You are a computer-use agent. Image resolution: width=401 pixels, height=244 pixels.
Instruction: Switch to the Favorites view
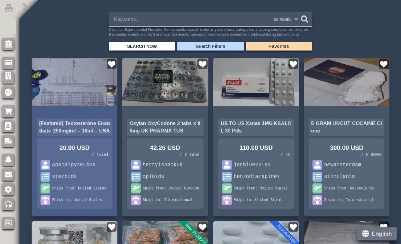pyautogui.click(x=279, y=46)
